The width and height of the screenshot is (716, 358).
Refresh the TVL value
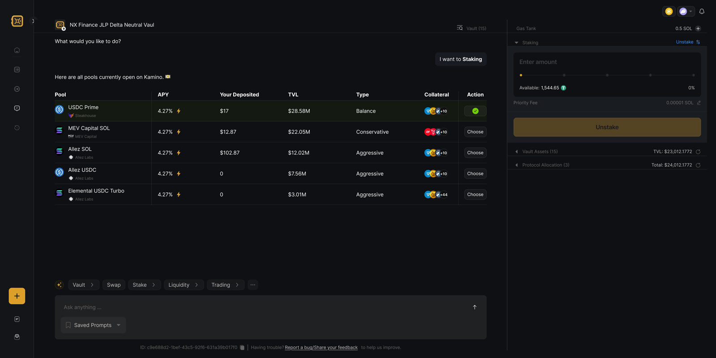point(698,152)
